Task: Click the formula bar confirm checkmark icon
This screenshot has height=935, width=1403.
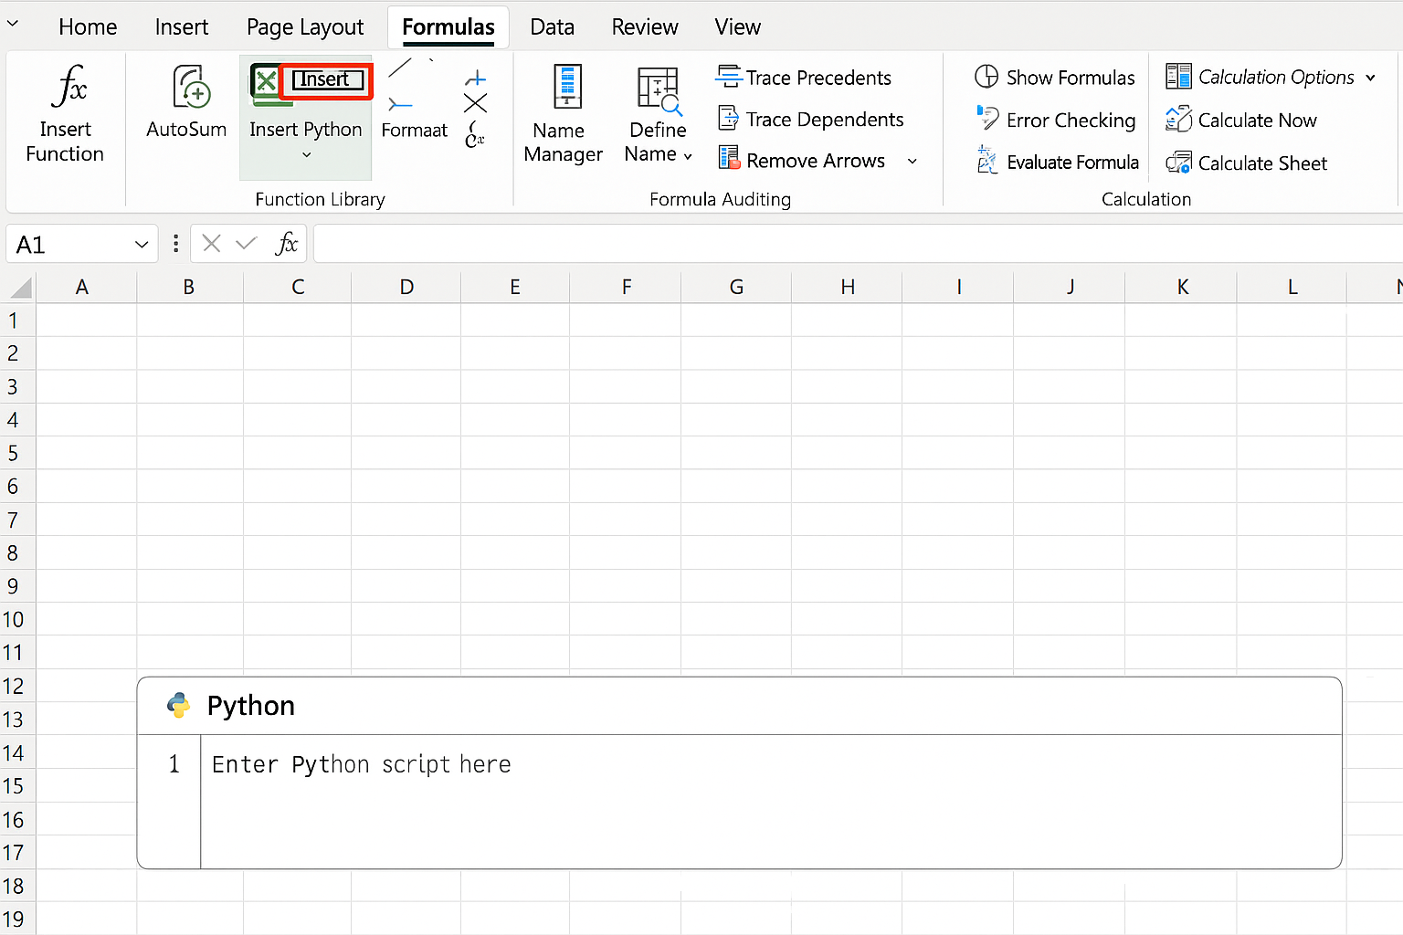Action: point(247,243)
